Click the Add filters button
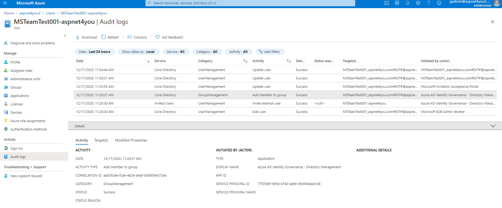 [x=269, y=52]
